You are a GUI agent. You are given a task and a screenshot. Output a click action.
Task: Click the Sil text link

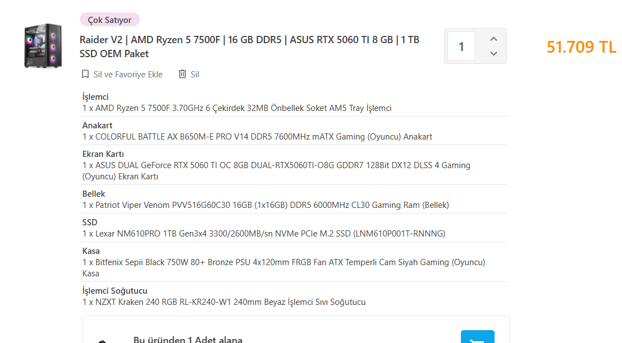click(x=195, y=75)
